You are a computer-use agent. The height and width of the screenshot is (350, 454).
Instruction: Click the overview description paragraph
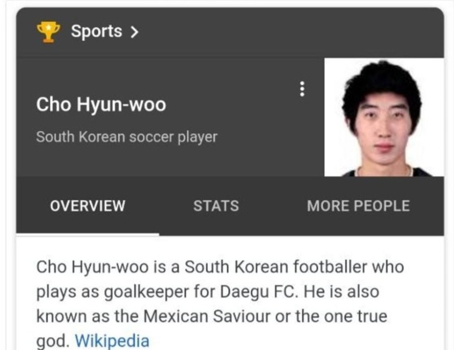(x=220, y=304)
